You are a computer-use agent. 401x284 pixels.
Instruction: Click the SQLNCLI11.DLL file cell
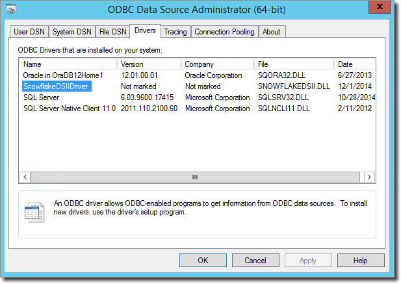coord(284,109)
